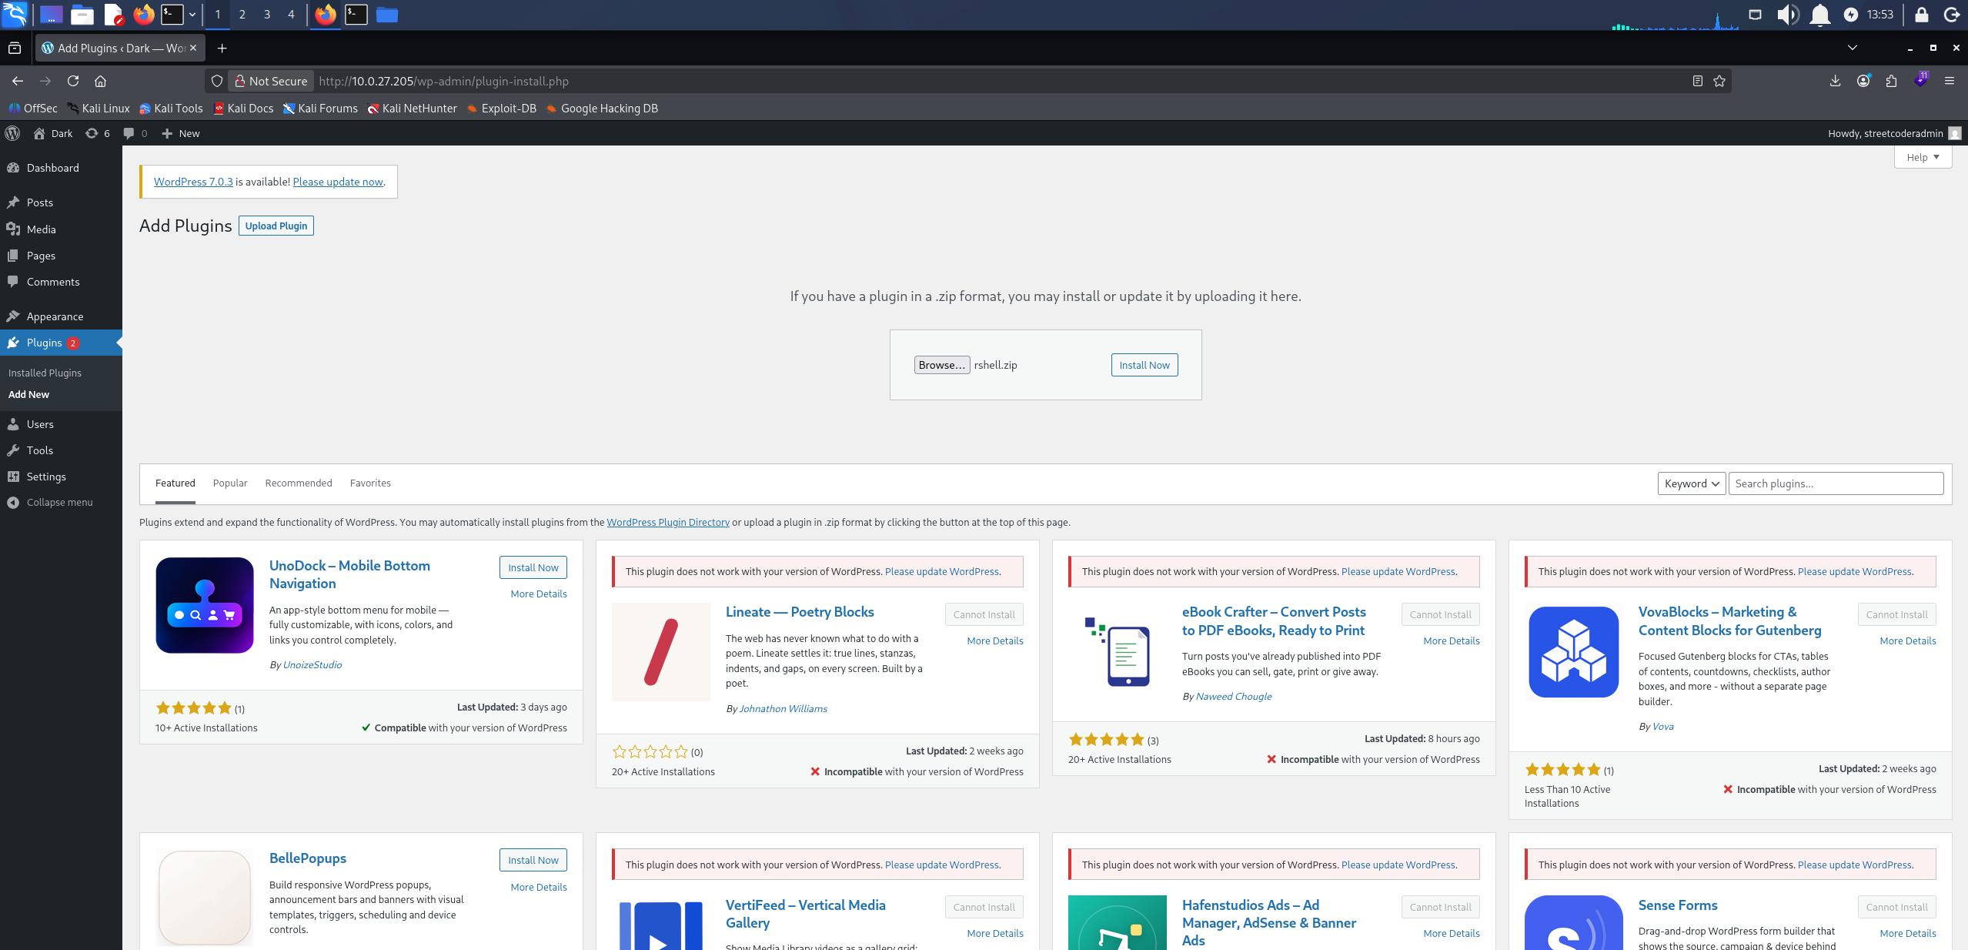
Task: Open the Howdy, streetcoderadmin account menu
Action: pyautogui.click(x=1894, y=133)
